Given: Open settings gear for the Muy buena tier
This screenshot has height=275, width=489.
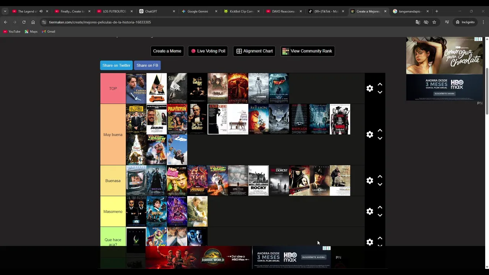Looking at the screenshot, I should [369, 134].
